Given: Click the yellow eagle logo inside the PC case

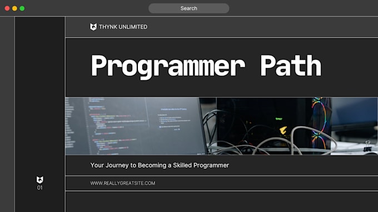Looking at the screenshot, I should [x=283, y=131].
